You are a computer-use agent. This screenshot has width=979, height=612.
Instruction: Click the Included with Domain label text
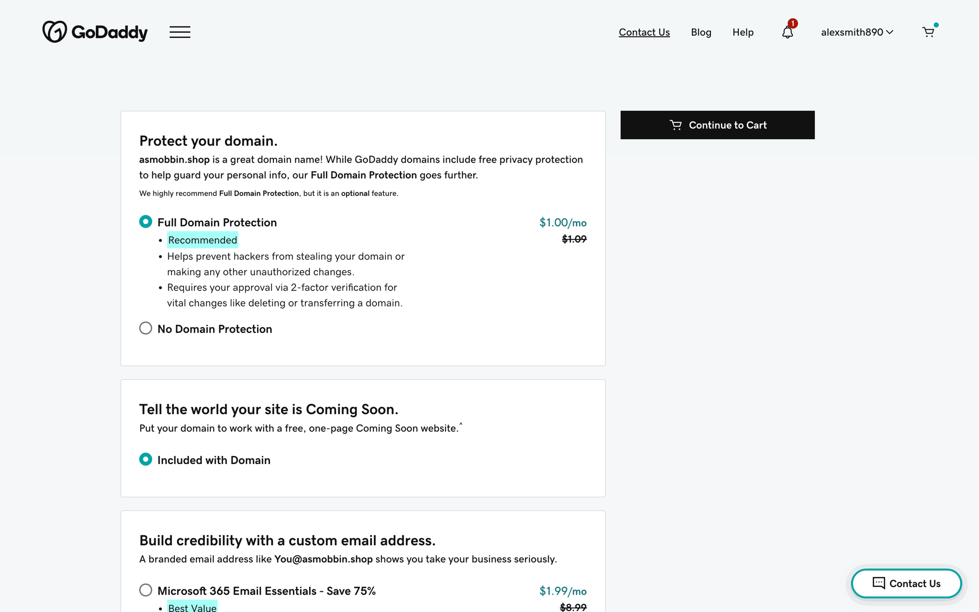pyautogui.click(x=214, y=460)
